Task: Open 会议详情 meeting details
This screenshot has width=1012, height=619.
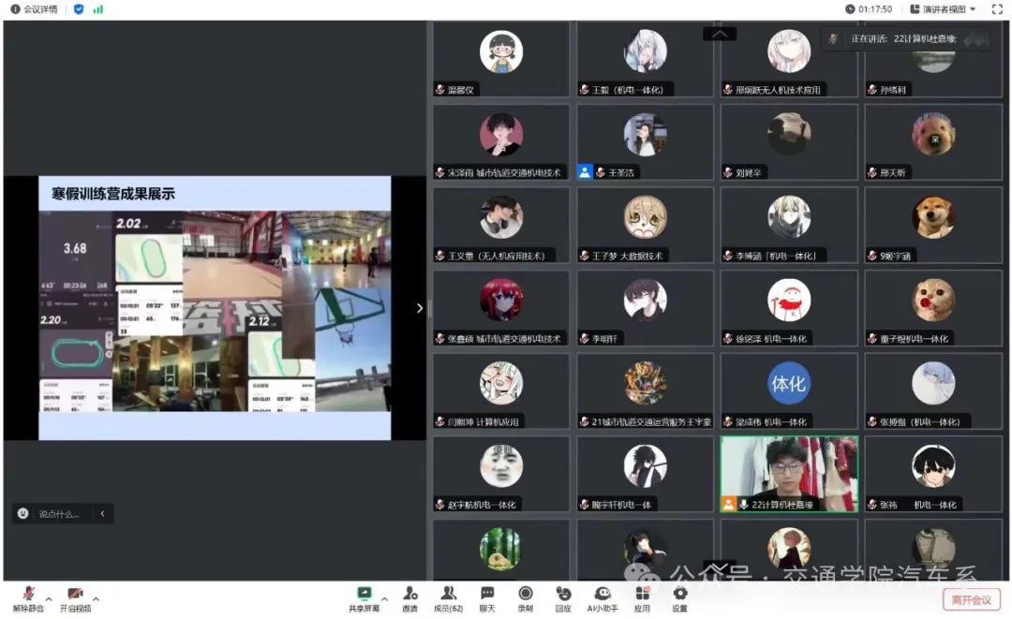Action: [34, 8]
